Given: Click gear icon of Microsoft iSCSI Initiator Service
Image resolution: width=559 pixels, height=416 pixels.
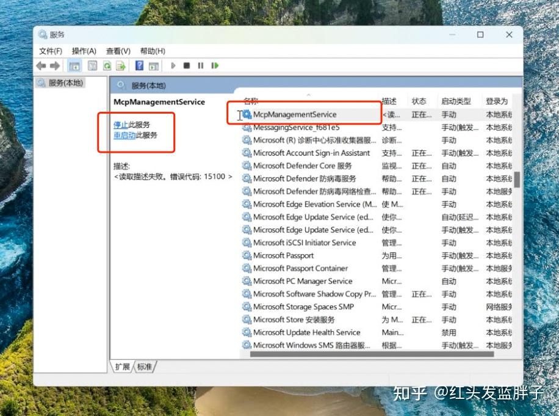Looking at the screenshot, I should 247,243.
